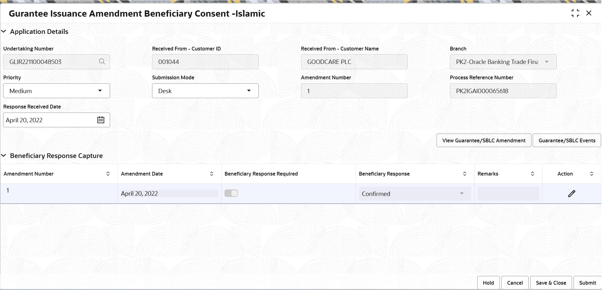Submit the beneficiary consent form

pos(587,282)
